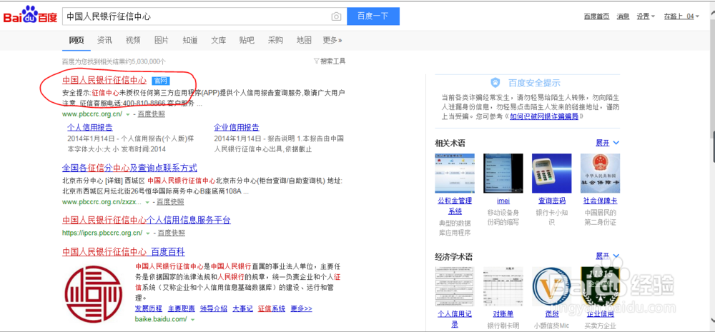This screenshot has height=332, width=715.
Task: Open the 查询密码 thumbnail image
Action: (552, 172)
